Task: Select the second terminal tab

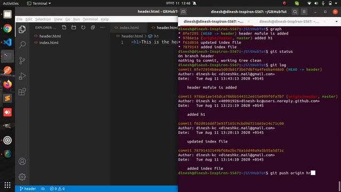Action: point(289,21)
